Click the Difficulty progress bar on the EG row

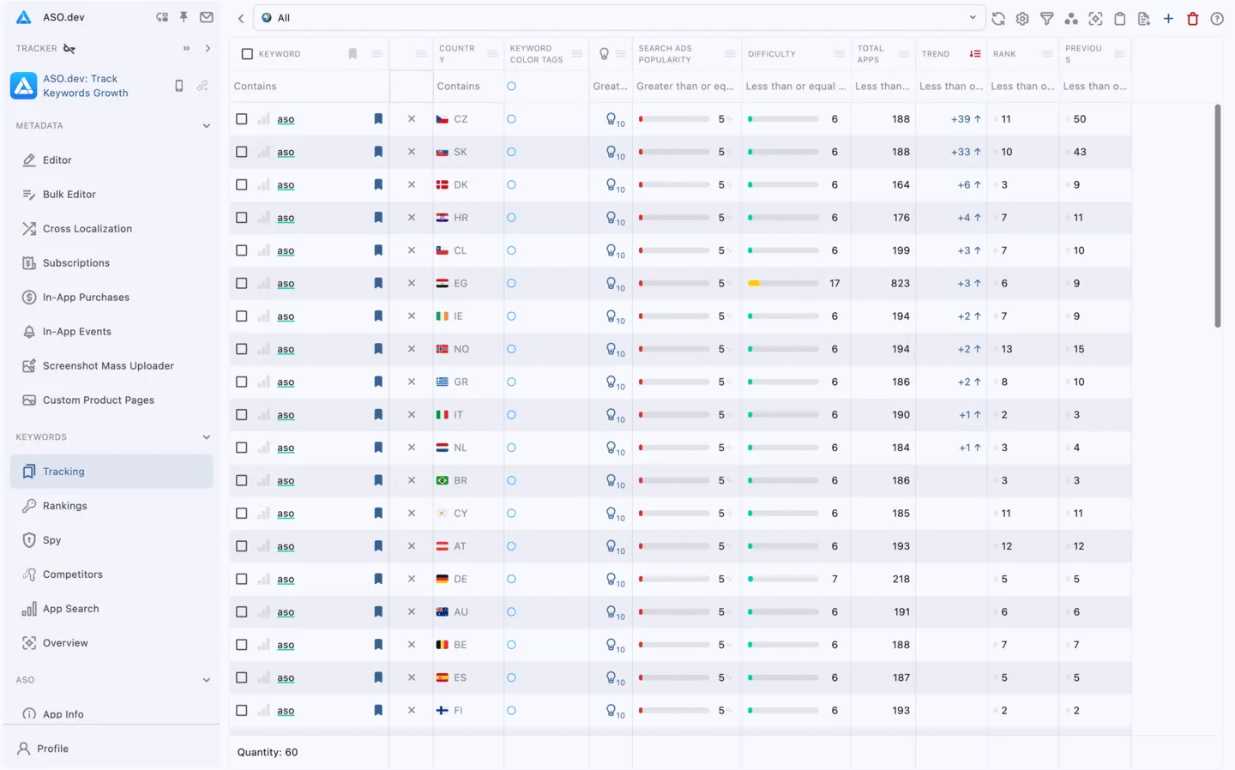785,283
